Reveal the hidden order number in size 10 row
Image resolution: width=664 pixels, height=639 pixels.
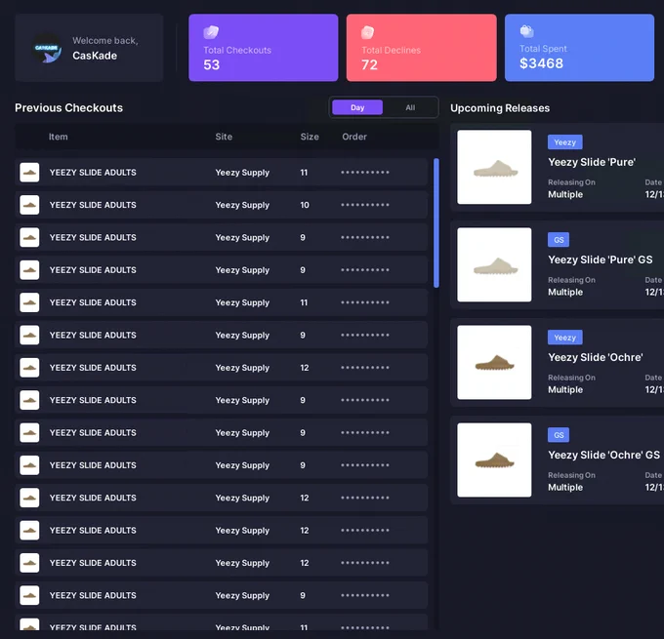click(x=365, y=205)
